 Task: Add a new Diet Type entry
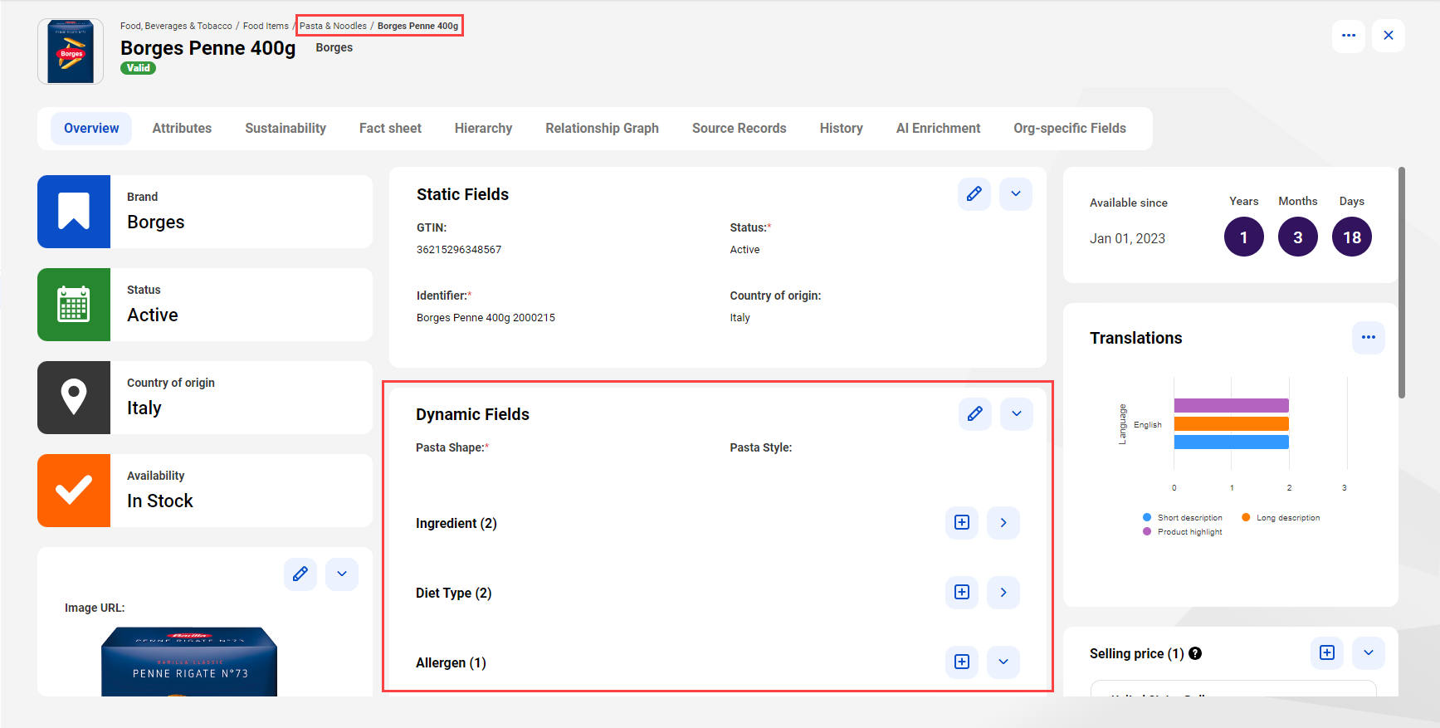pyautogui.click(x=962, y=593)
